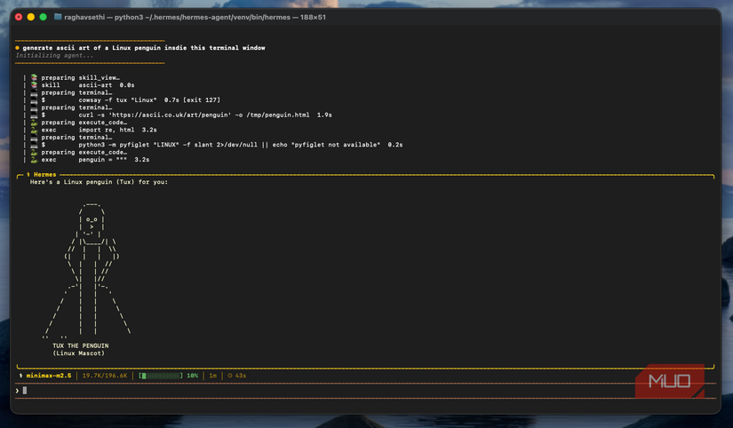Click the '>' prompt symbol at the input line
733x428 pixels.
[x=17, y=391]
